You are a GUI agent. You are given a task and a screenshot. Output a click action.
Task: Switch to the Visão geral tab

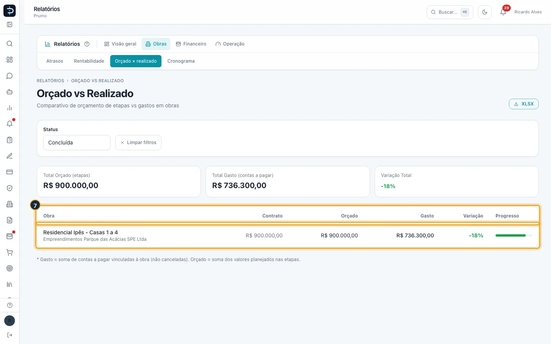[120, 44]
